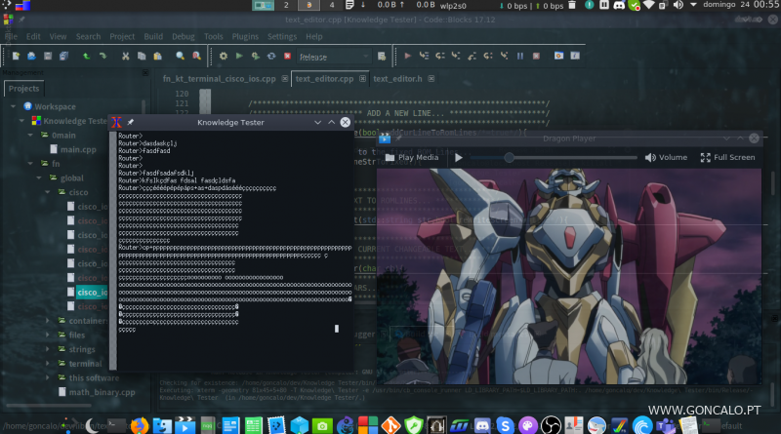Click the Build gear icon
781x434 pixels.
224,57
